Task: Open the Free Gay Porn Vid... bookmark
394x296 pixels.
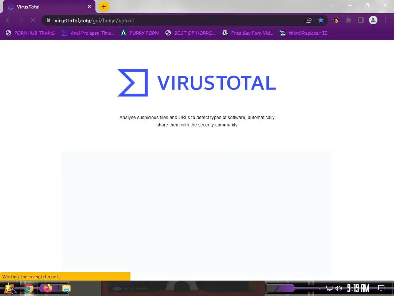Action: pos(247,33)
